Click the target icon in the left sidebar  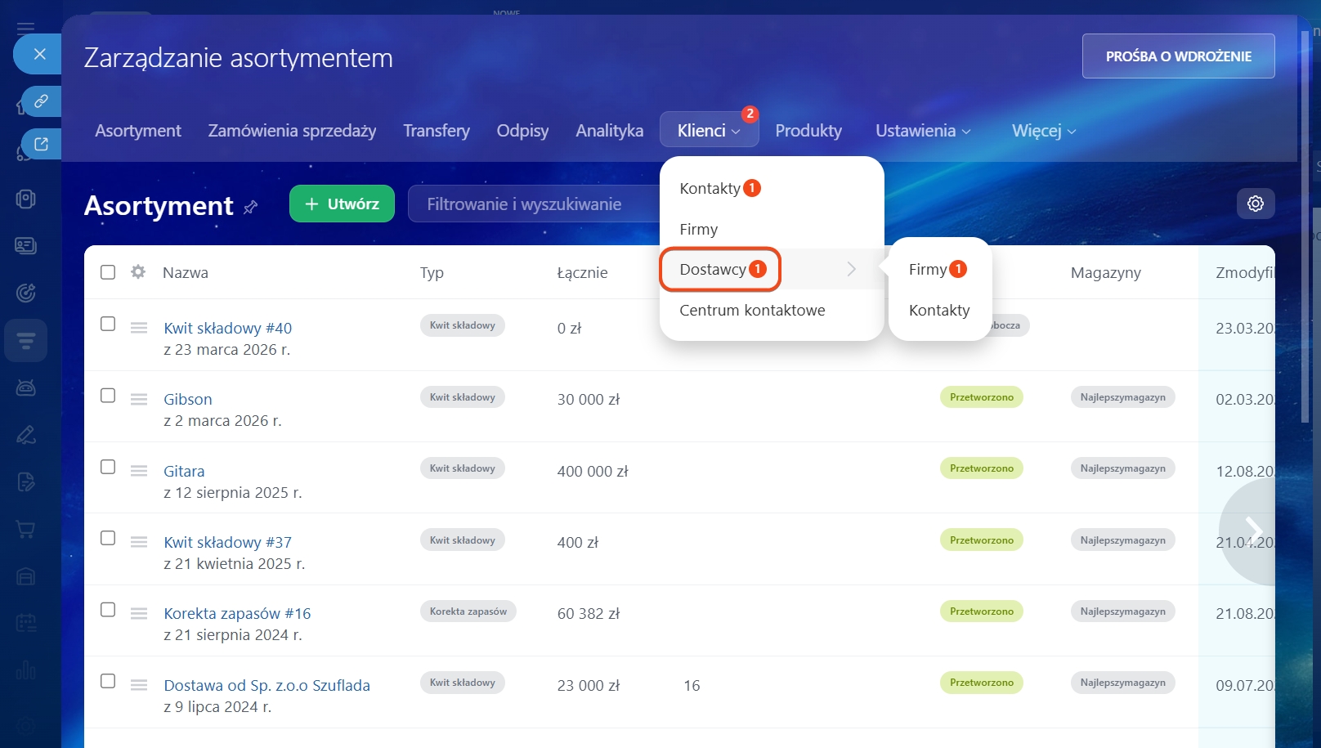[x=26, y=292]
